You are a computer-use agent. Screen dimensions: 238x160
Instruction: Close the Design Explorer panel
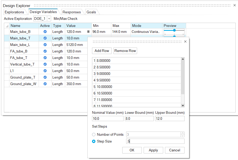click(234, 5)
